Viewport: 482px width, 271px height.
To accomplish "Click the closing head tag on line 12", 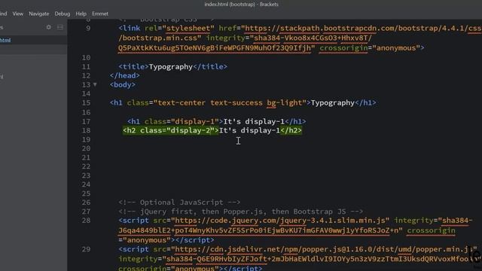I will (125, 75).
